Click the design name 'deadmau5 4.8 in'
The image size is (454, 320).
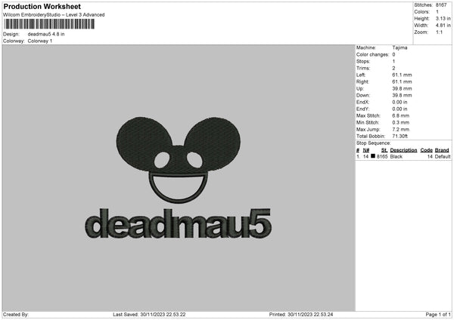pos(46,34)
